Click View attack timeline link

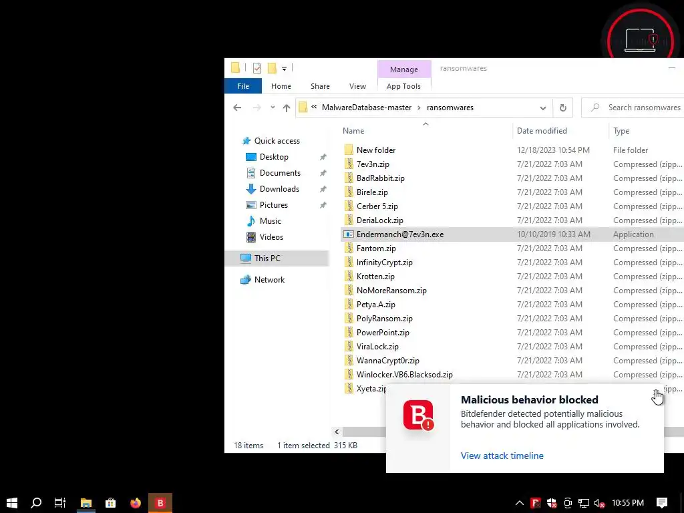pos(502,456)
